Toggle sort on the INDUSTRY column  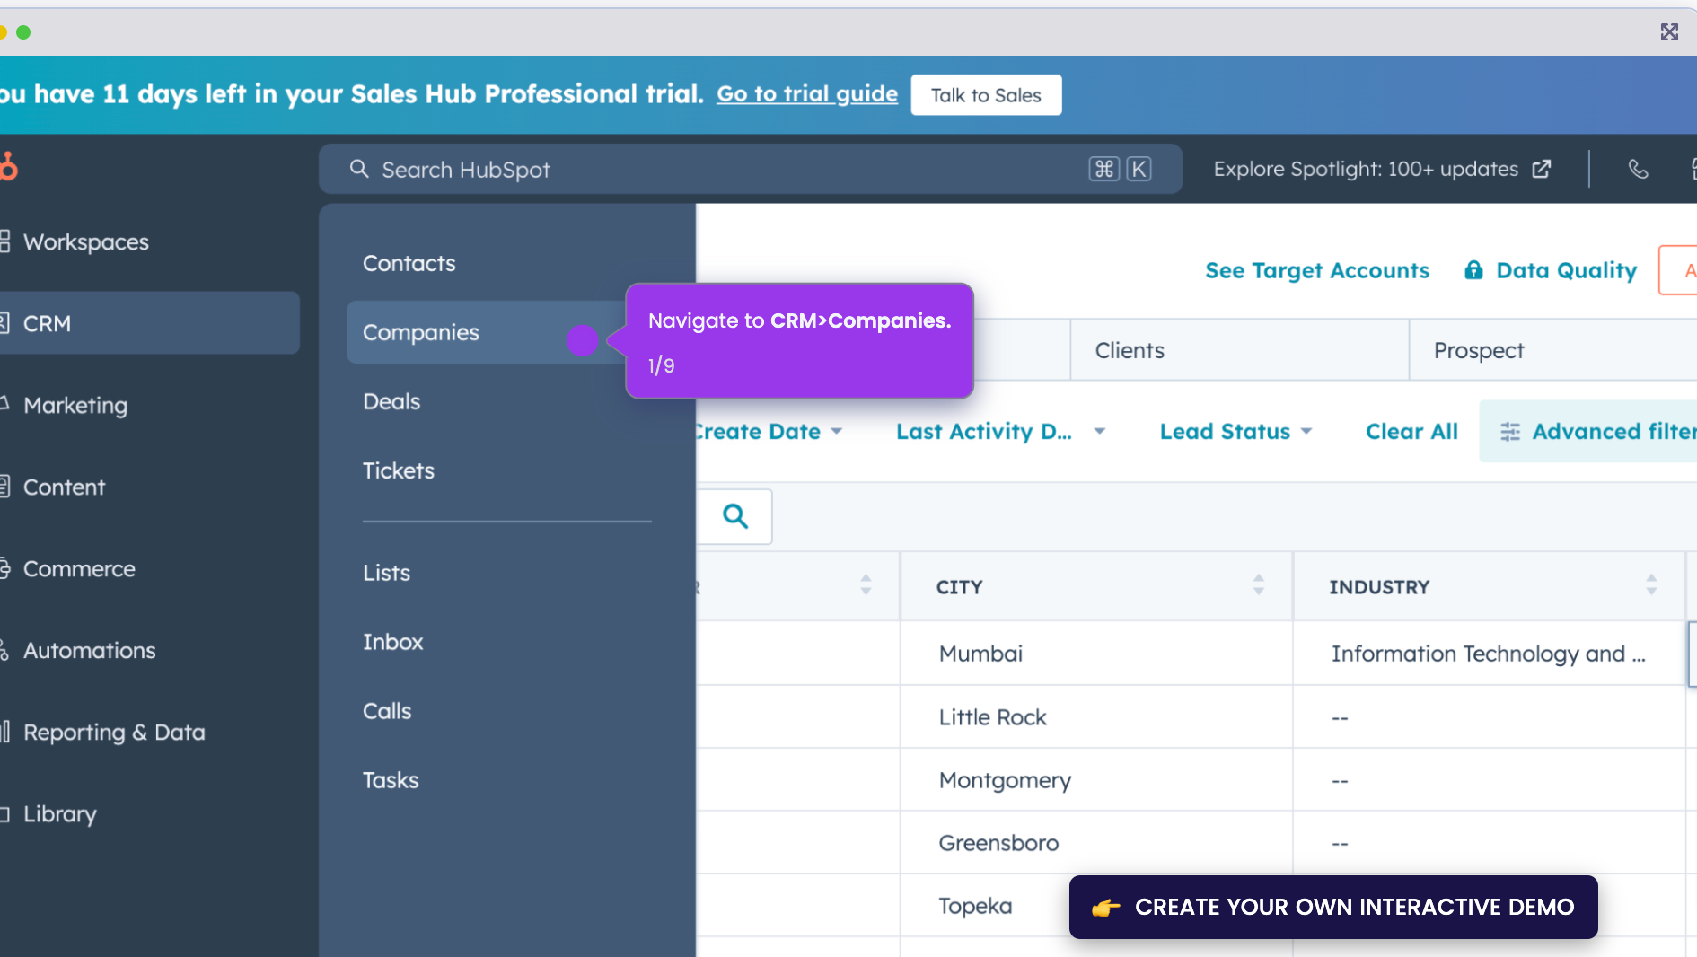pos(1651,586)
